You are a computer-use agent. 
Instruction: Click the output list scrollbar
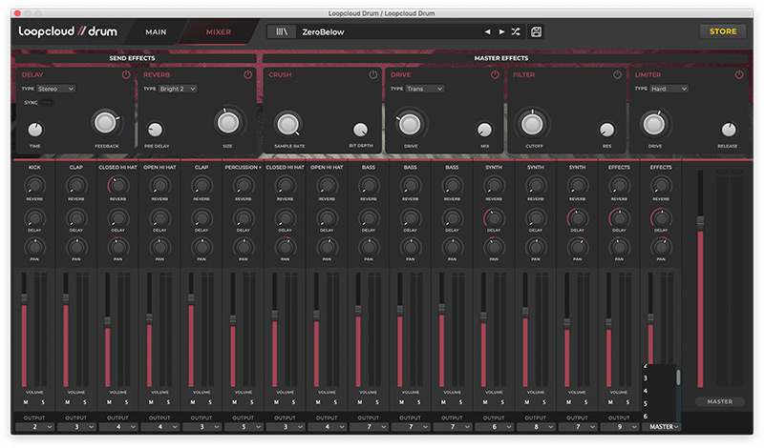678,377
